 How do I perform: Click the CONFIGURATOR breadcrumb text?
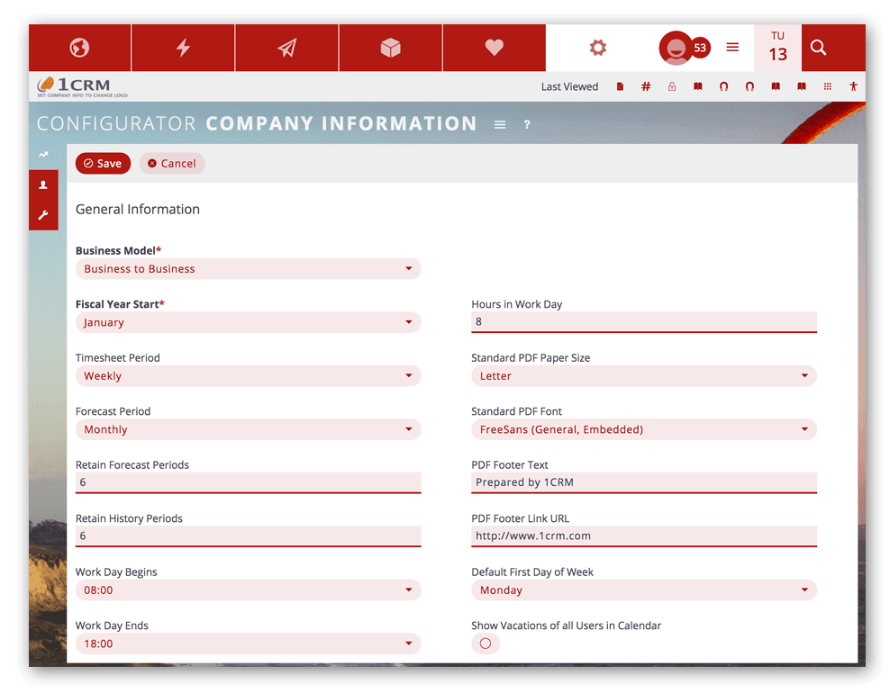click(116, 123)
